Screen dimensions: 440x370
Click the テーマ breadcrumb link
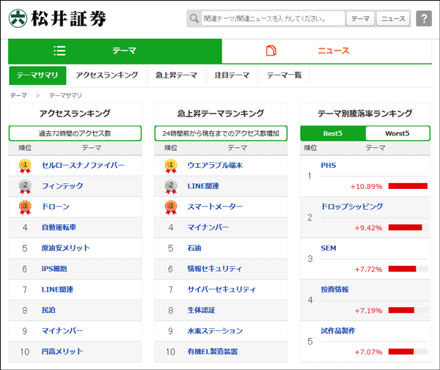18,95
